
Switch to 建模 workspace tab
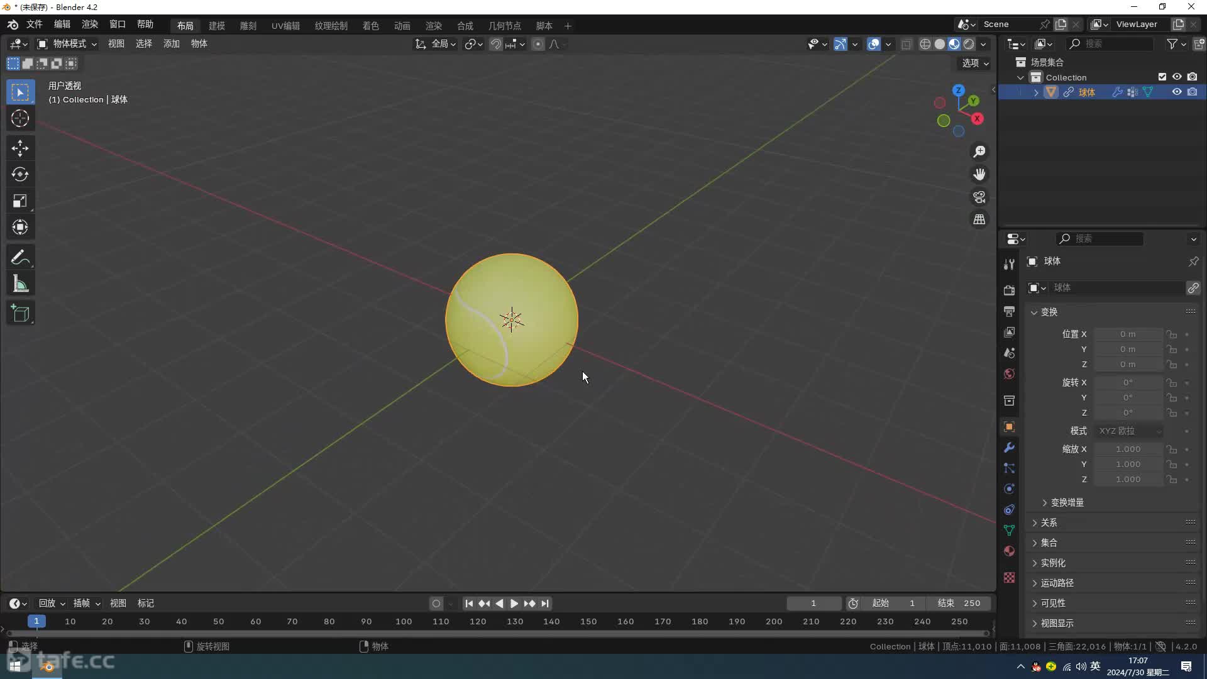217,26
